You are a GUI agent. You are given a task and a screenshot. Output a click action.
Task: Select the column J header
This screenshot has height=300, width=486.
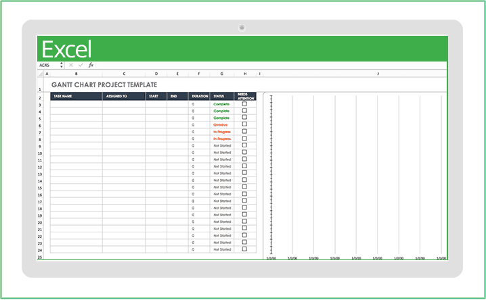(x=377, y=73)
